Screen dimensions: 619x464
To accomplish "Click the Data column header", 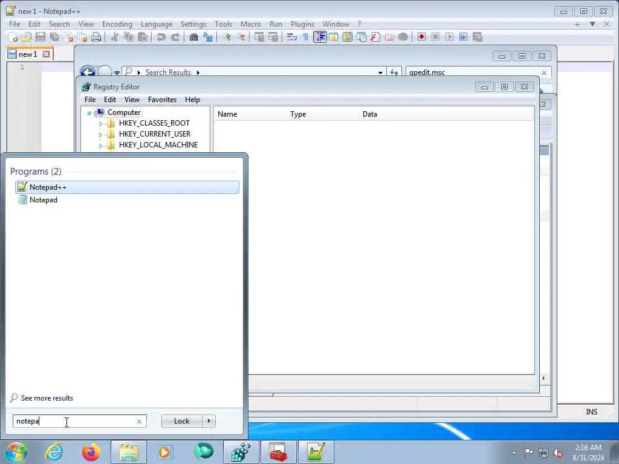I will (x=446, y=114).
